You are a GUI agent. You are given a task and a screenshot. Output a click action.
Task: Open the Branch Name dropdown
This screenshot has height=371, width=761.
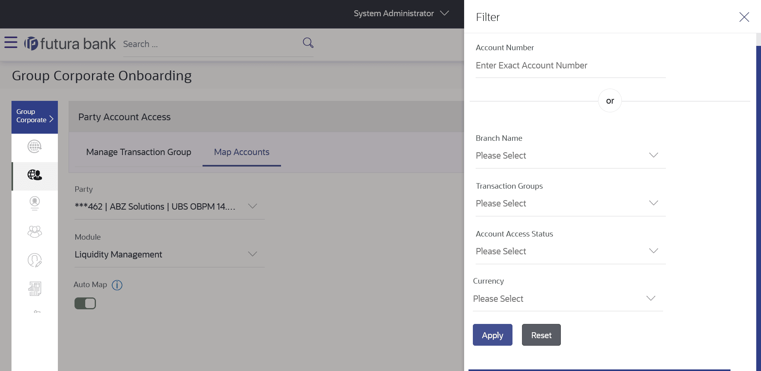pos(571,156)
